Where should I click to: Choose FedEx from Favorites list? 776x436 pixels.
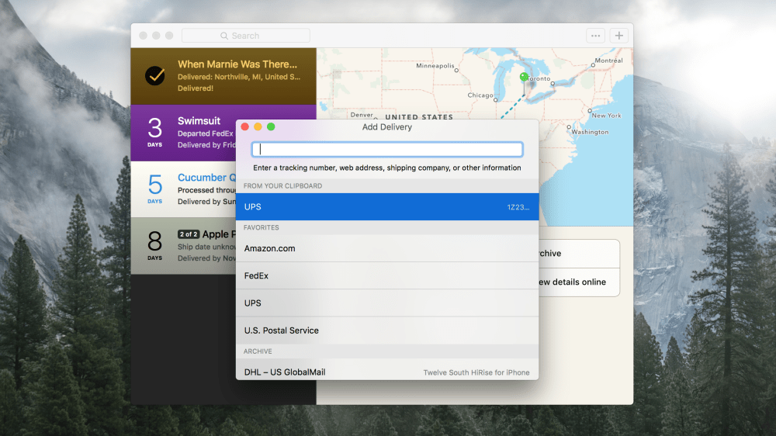click(x=386, y=275)
